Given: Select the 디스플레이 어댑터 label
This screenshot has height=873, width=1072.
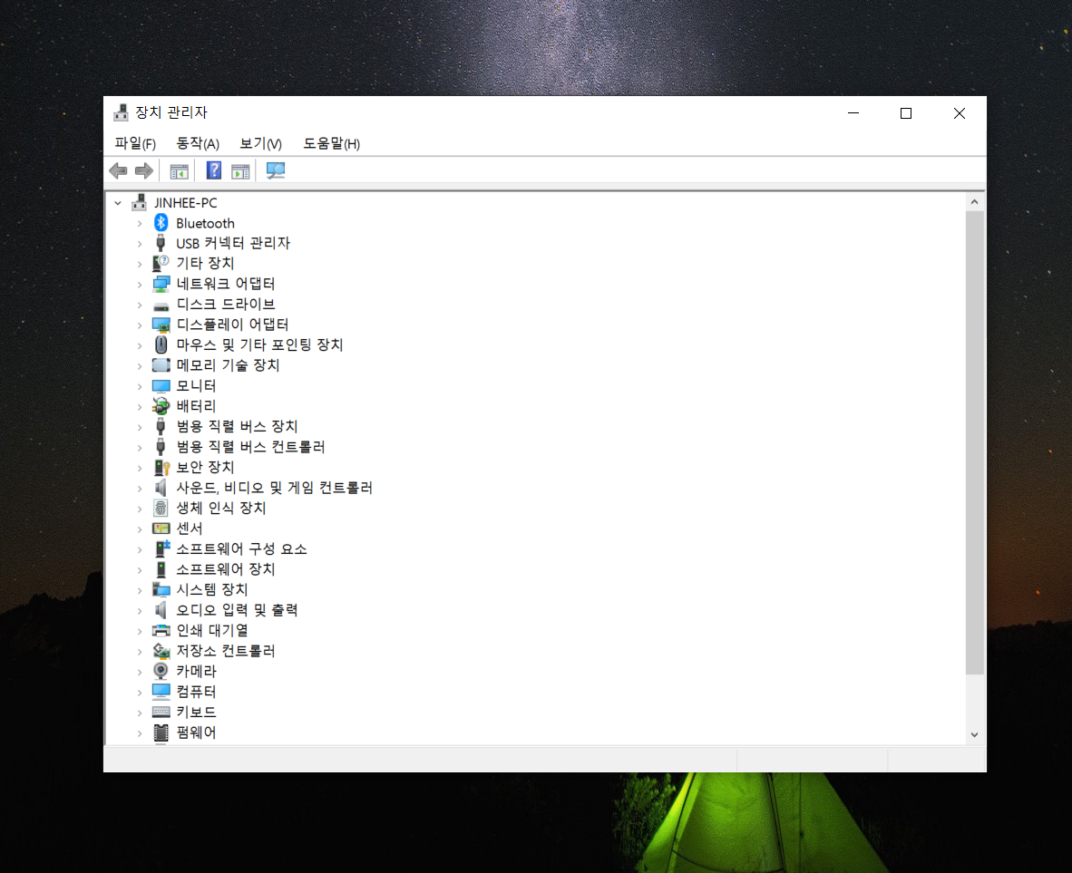Looking at the screenshot, I should (232, 325).
